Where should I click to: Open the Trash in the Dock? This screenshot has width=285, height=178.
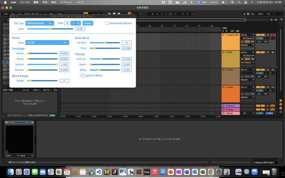tap(275, 171)
